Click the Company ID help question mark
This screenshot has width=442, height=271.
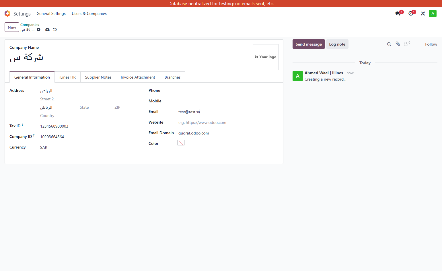[34, 135]
